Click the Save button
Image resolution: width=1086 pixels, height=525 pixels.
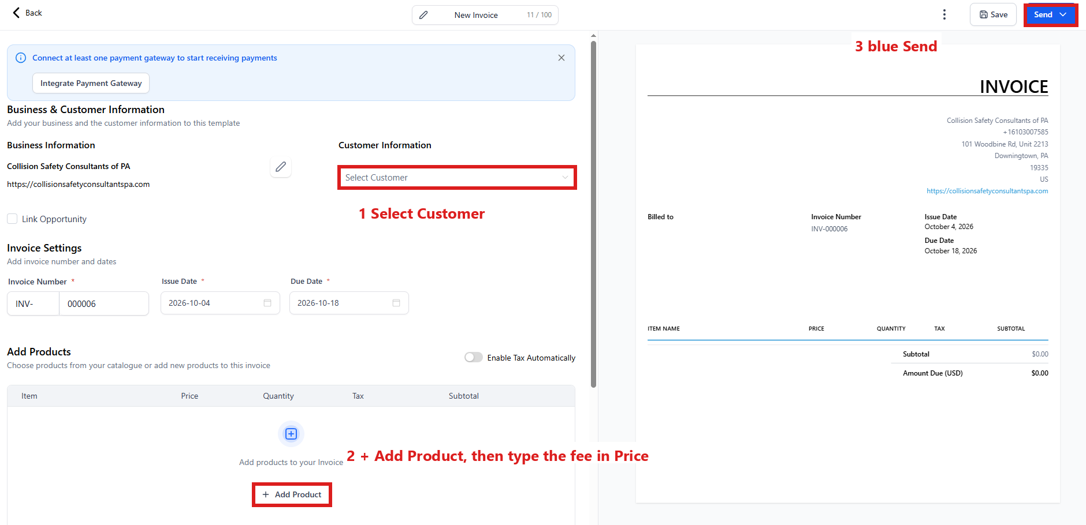(x=993, y=14)
